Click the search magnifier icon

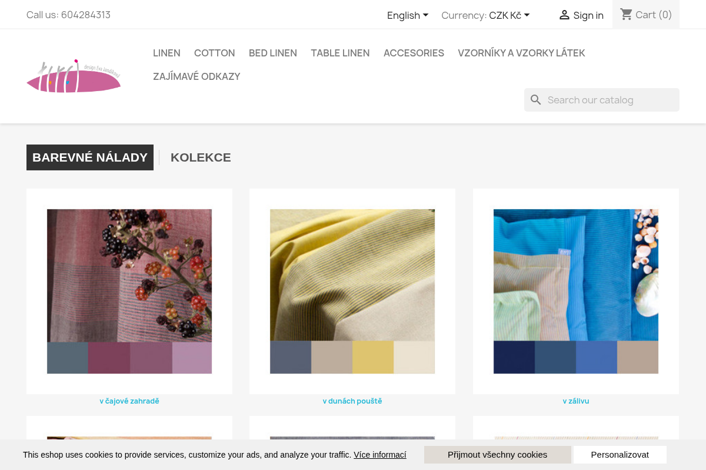(x=535, y=100)
